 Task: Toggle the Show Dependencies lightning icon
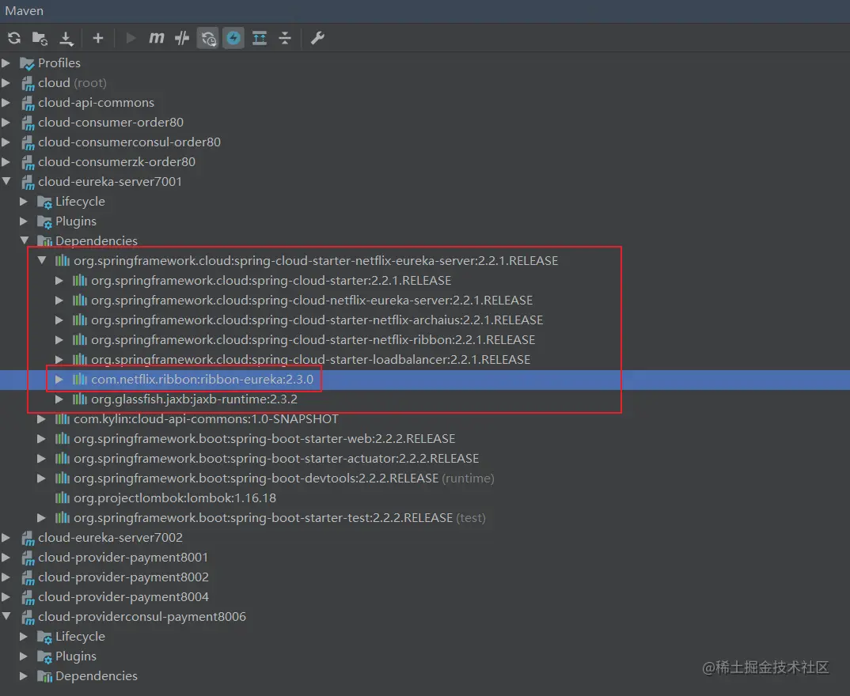point(233,38)
